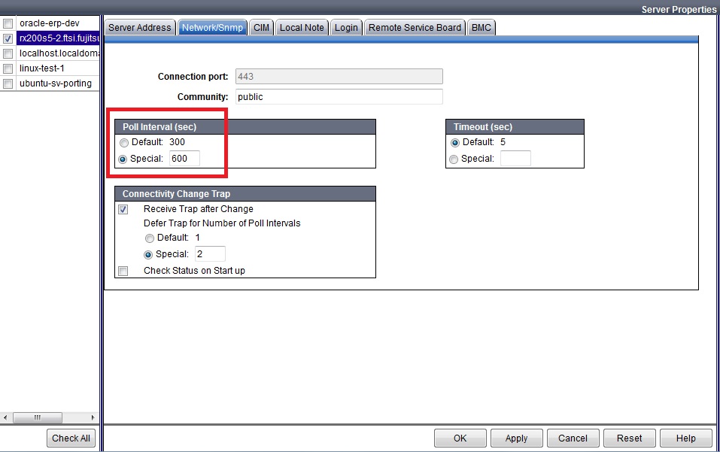Switch to the Local Note tab
The width and height of the screenshot is (720, 452).
pyautogui.click(x=302, y=27)
